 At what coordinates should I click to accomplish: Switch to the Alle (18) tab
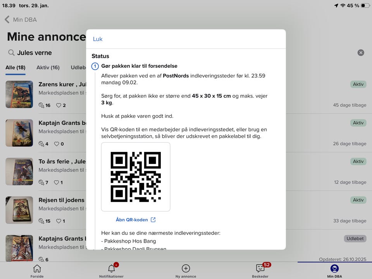click(15, 67)
